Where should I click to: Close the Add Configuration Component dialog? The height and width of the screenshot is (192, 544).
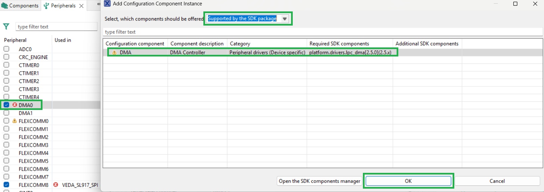tap(535, 4)
